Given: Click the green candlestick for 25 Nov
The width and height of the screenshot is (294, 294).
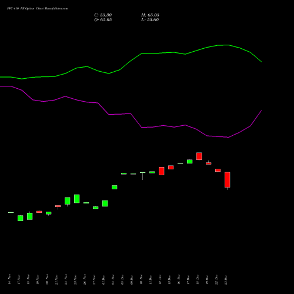Looking at the screenshot, I should (77, 199).
